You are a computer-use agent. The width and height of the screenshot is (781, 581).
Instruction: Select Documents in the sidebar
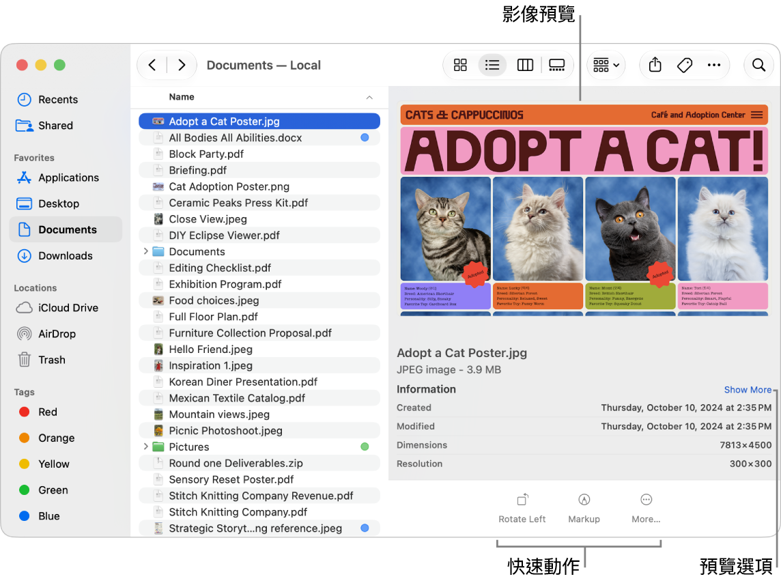66,229
